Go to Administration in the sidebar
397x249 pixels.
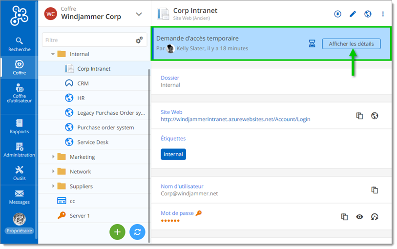[19, 149]
